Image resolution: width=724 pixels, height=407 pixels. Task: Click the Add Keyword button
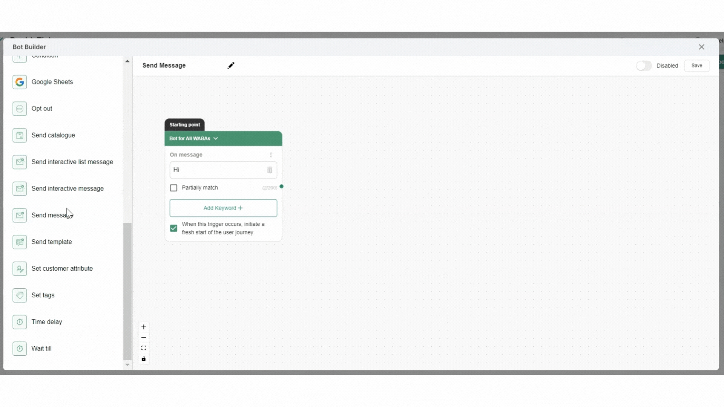223,208
